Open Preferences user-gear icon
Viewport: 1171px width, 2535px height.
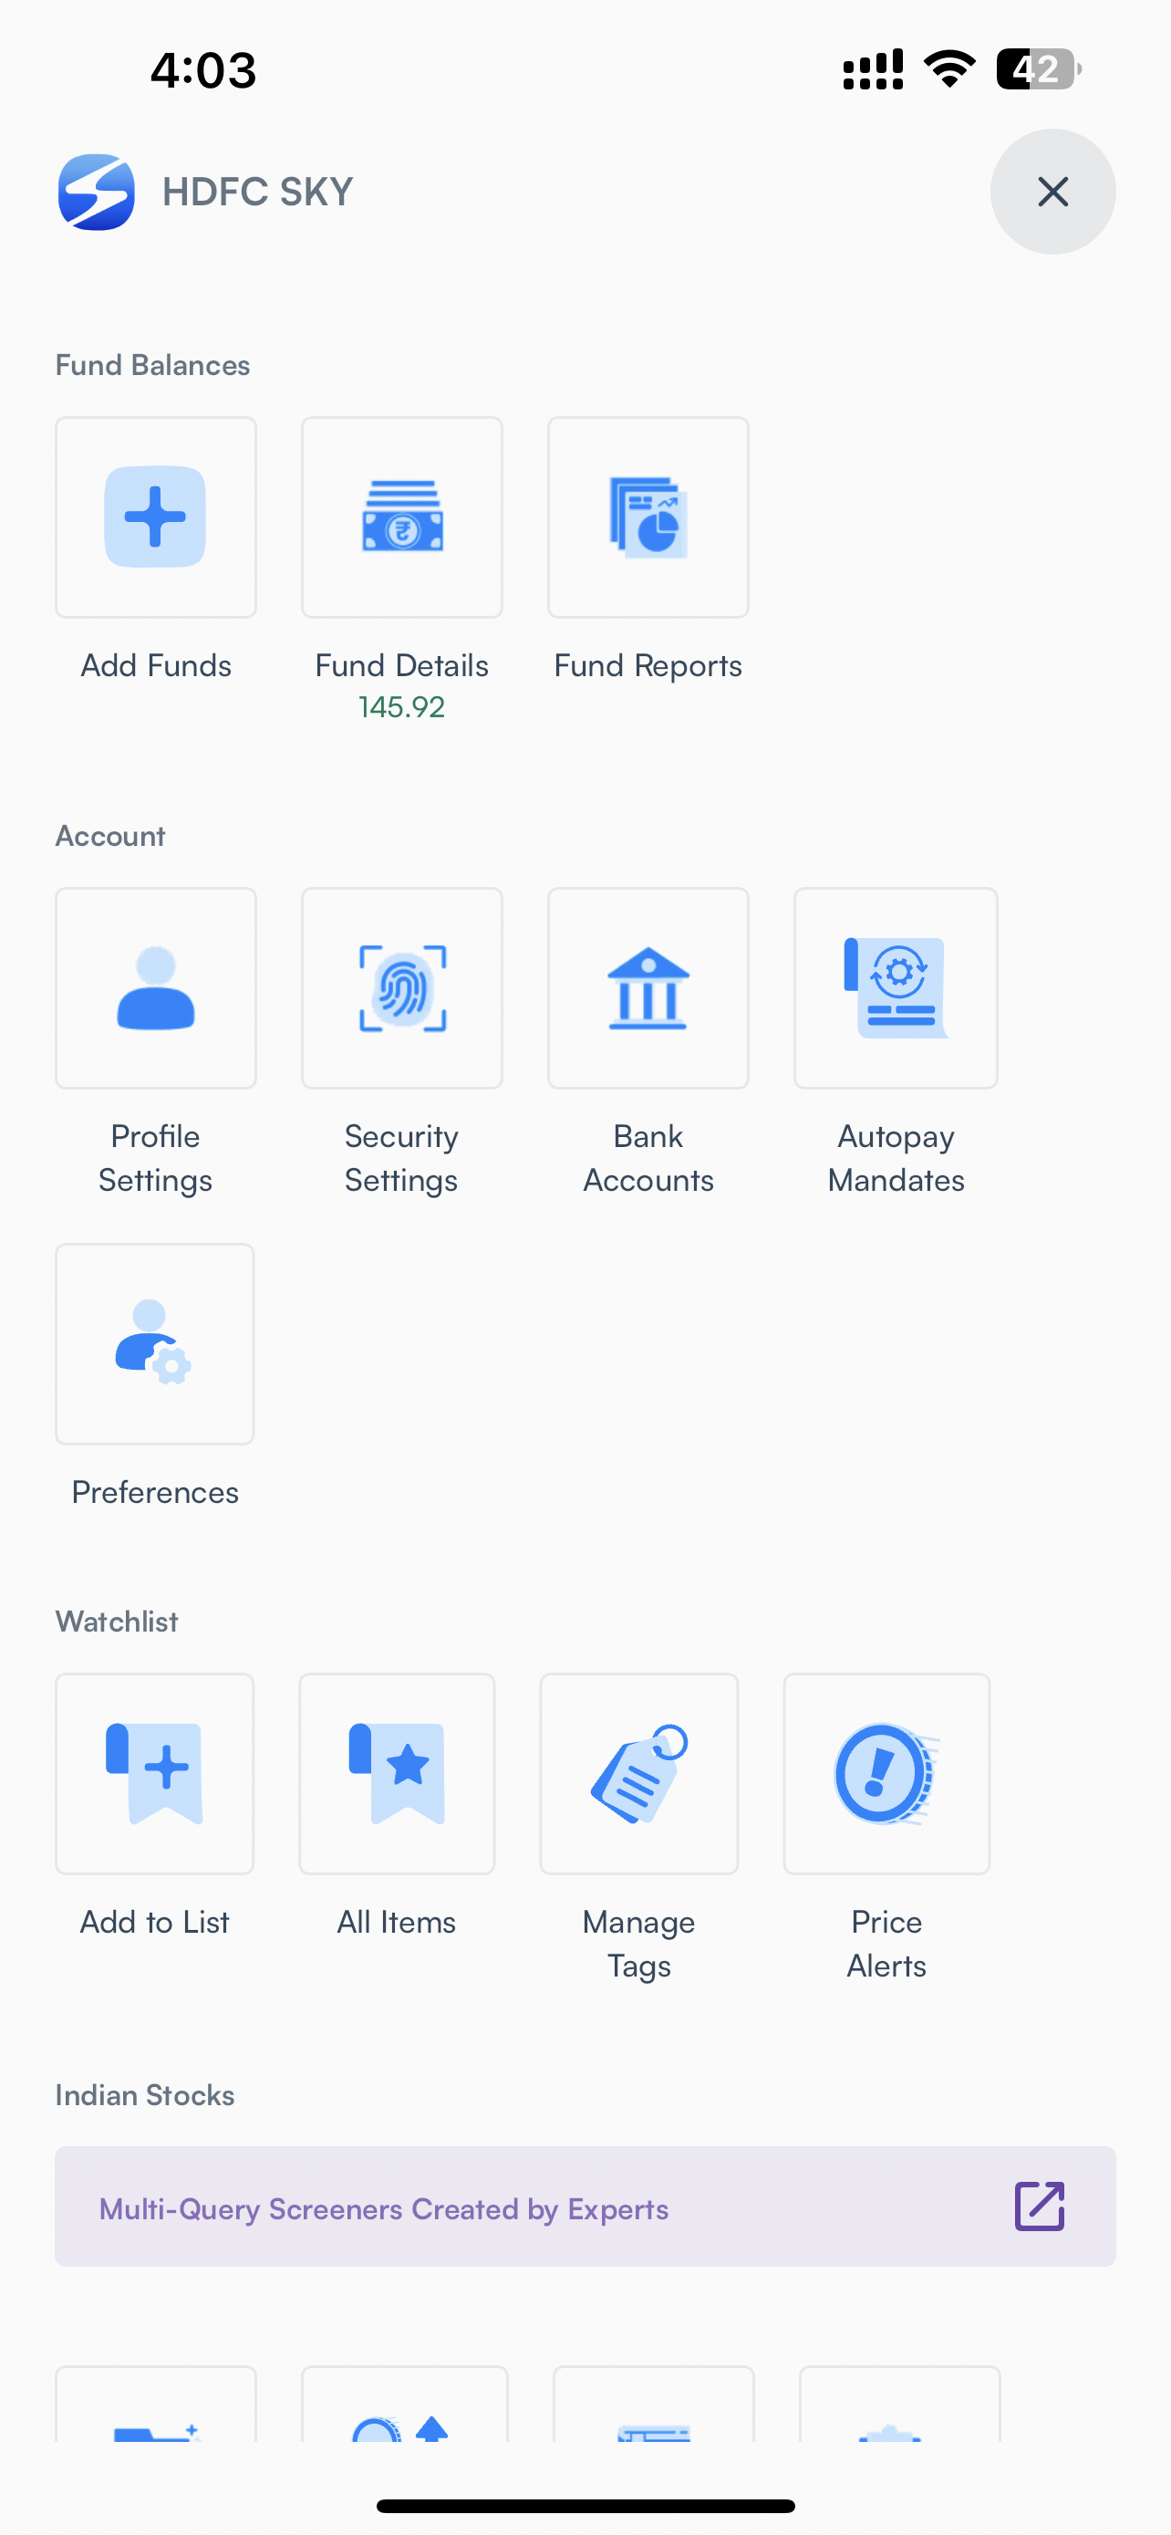(154, 1343)
